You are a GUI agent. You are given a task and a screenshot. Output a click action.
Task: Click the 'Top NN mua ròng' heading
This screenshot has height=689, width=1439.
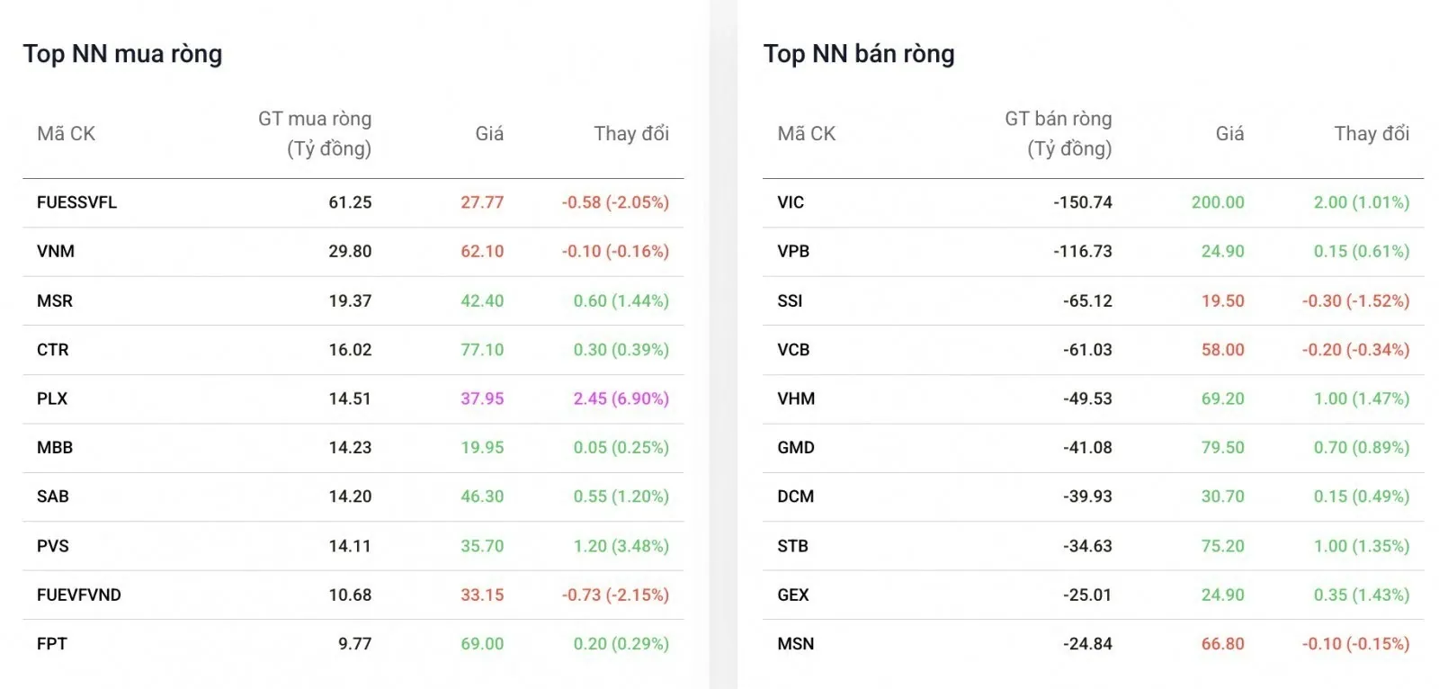tap(122, 54)
